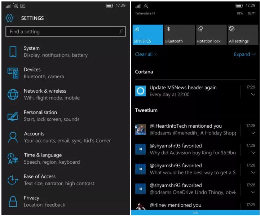The height and width of the screenshot is (216, 260).
Task: Expand the Activision tweet notification chevron
Action: pyautogui.click(x=253, y=153)
